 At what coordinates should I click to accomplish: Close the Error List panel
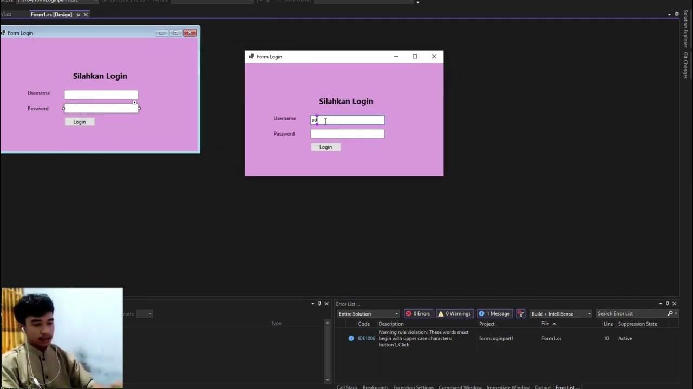tap(674, 304)
